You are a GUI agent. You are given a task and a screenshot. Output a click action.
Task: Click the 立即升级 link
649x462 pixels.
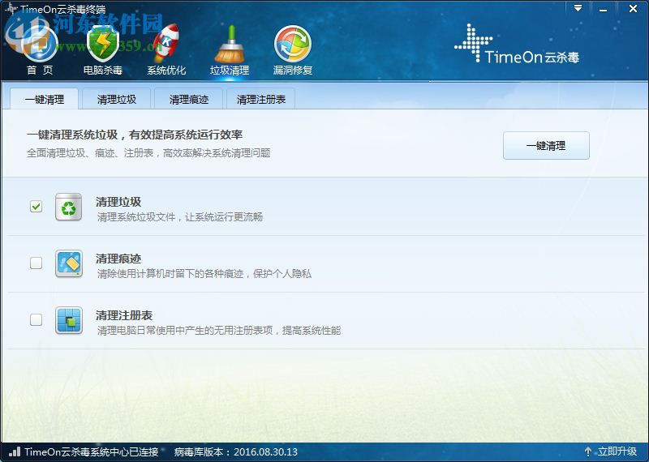617,451
